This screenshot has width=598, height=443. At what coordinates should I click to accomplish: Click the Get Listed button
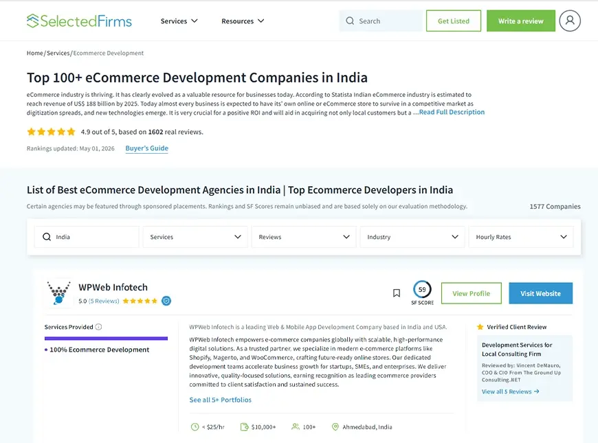(x=454, y=21)
